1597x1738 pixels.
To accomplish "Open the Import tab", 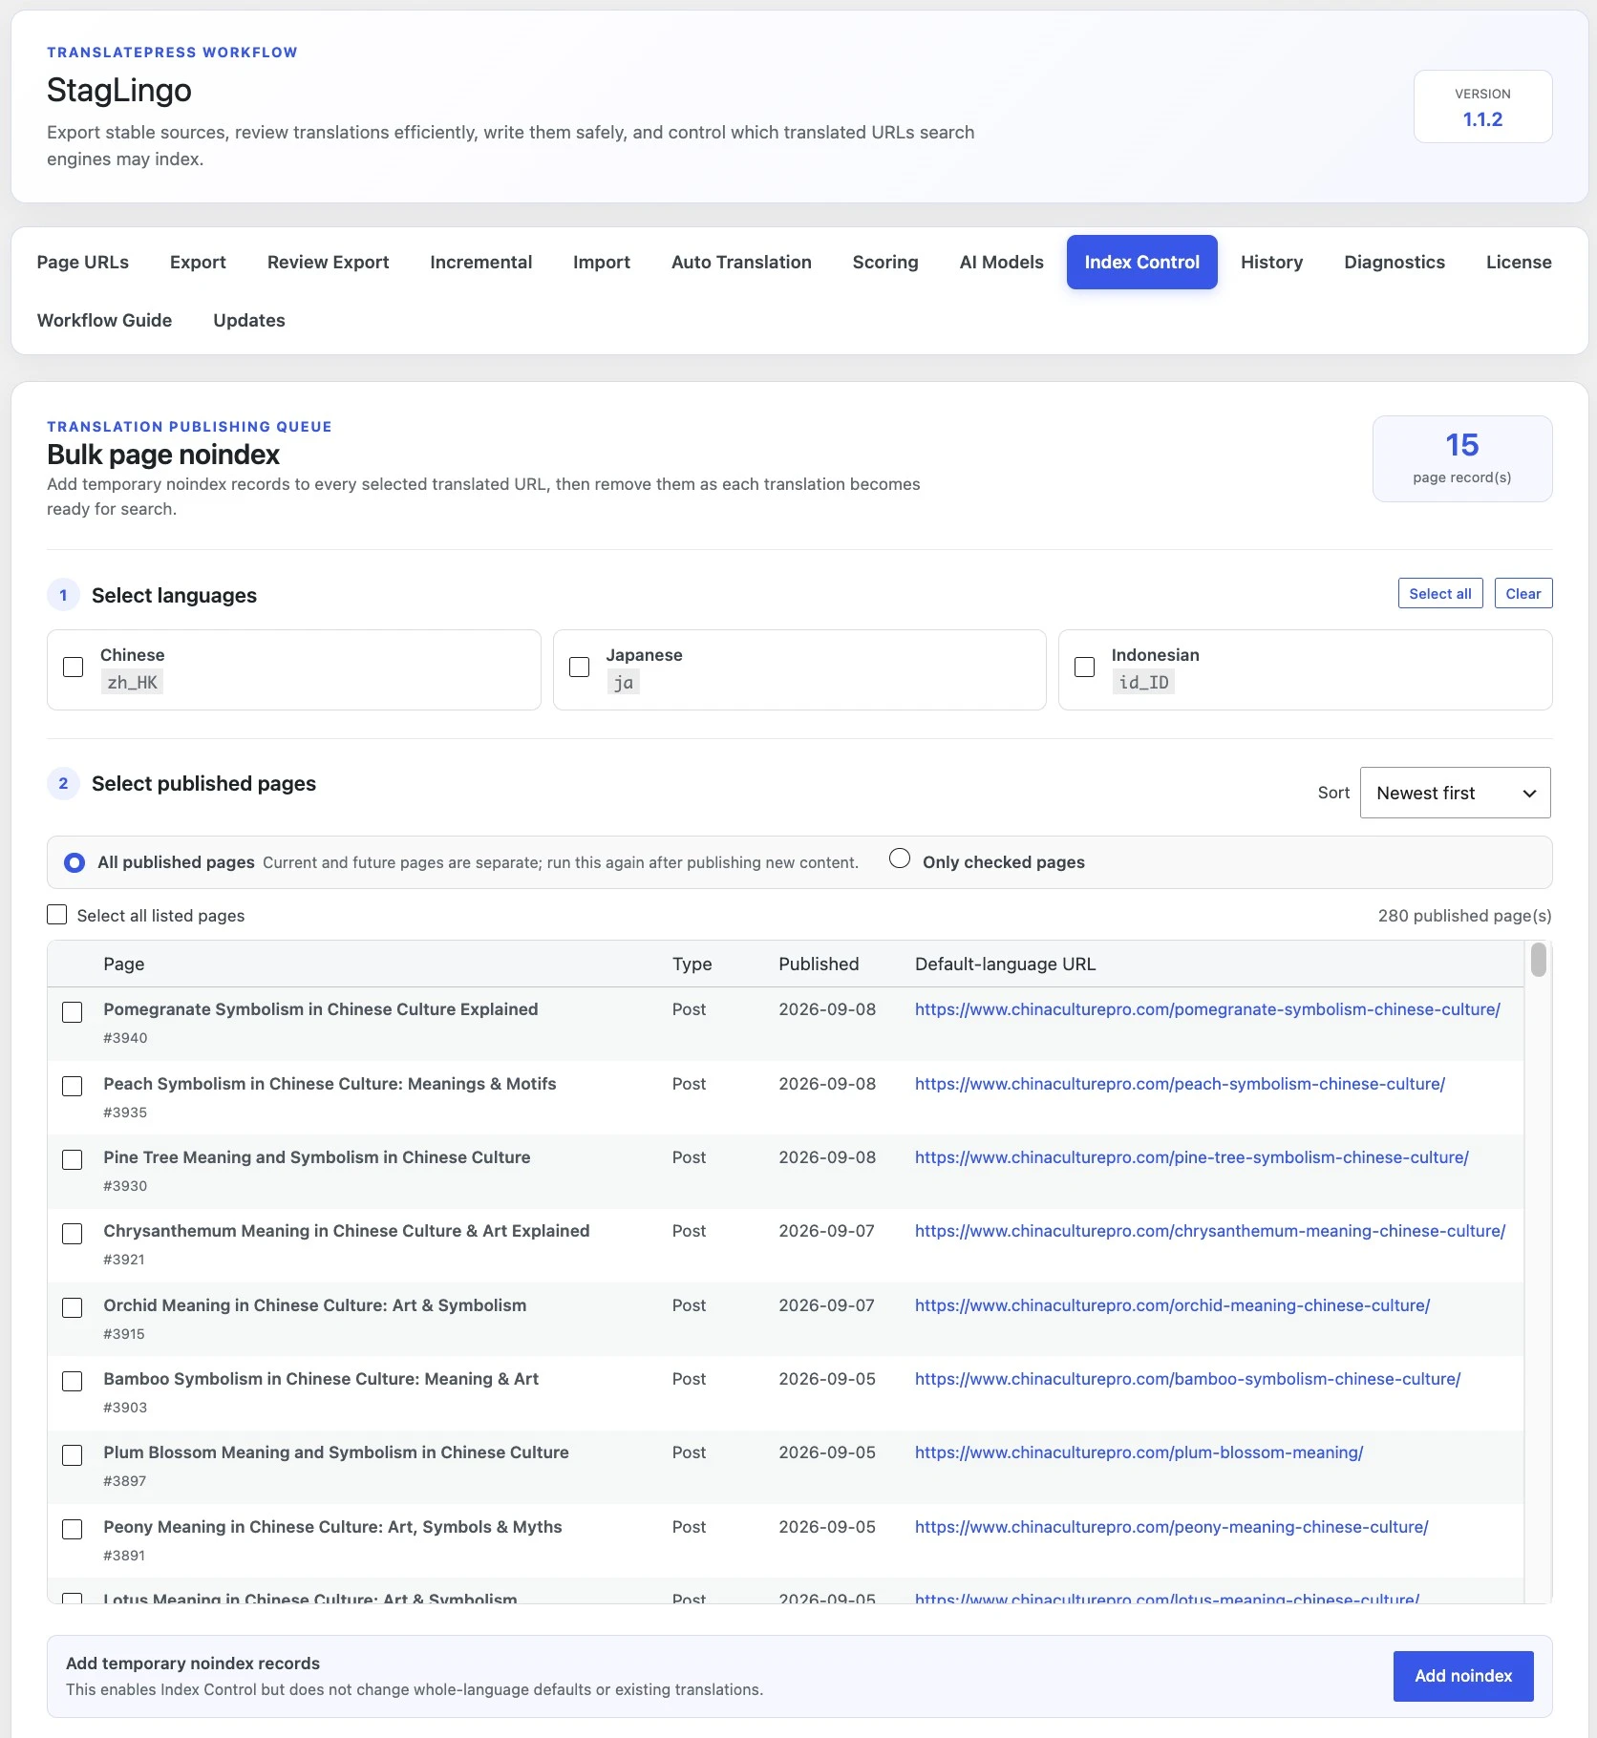I will (x=602, y=262).
